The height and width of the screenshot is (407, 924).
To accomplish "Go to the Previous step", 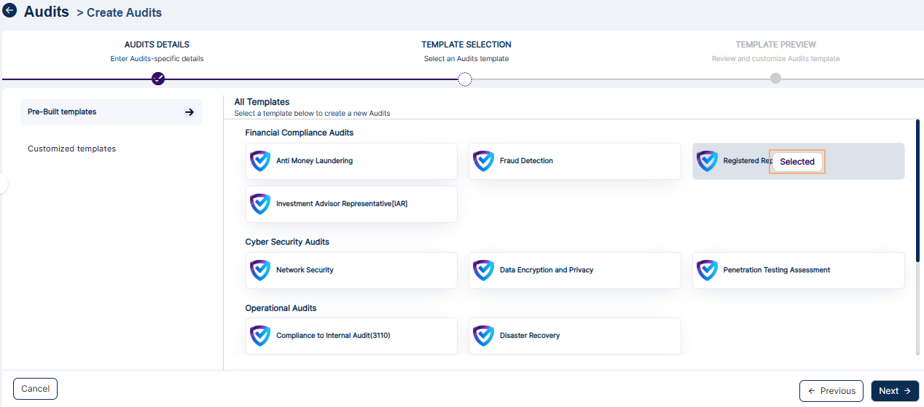I will point(831,391).
